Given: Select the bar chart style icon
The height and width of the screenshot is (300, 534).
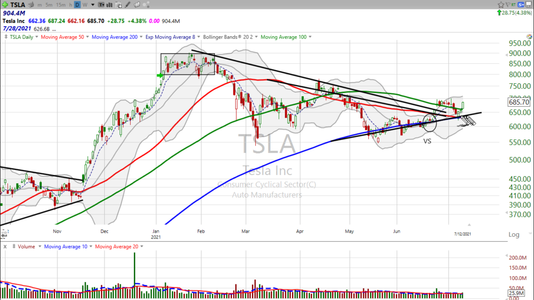Looking at the screenshot, I should click(x=110, y=5).
